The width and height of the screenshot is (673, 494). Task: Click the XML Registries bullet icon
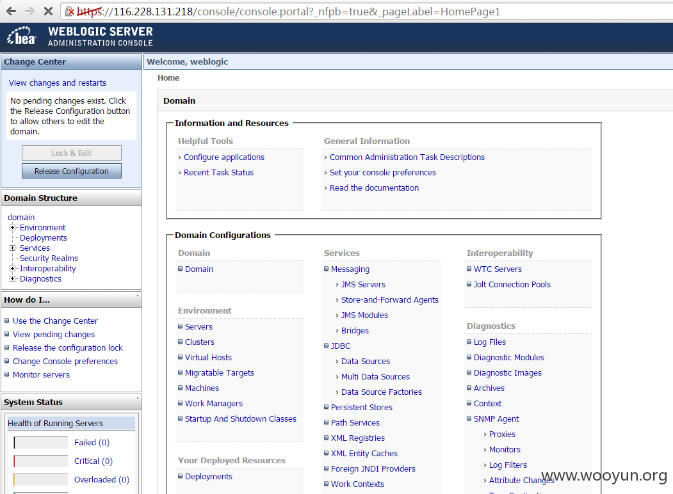[326, 438]
